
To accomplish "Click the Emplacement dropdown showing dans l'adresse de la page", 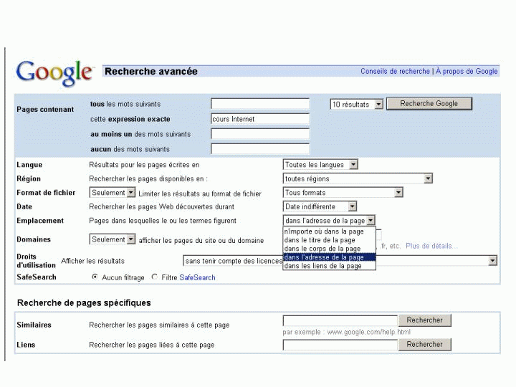I will (329, 221).
